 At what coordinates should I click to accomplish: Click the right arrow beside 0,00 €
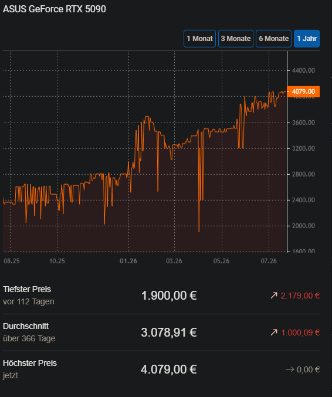click(x=290, y=369)
